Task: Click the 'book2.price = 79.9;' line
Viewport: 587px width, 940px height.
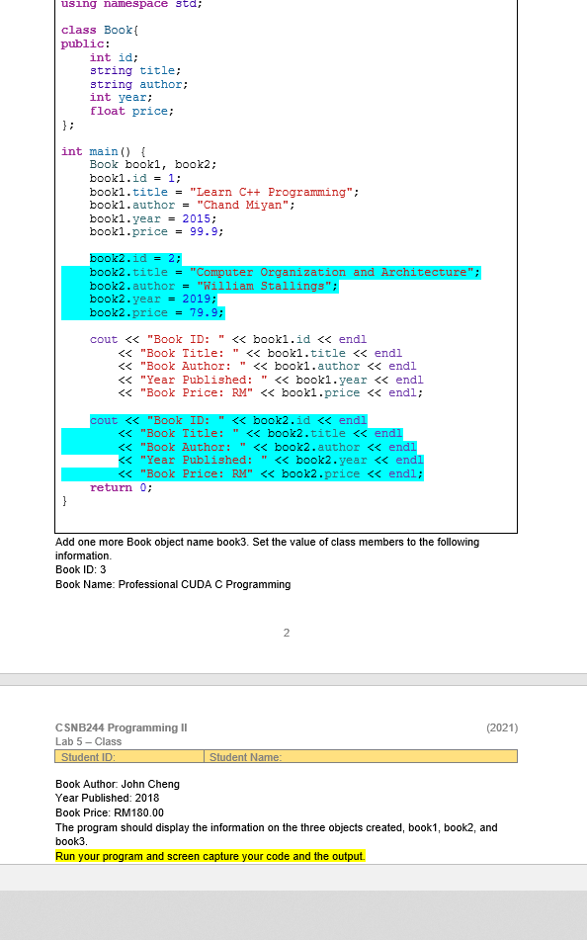Action: click(x=156, y=312)
